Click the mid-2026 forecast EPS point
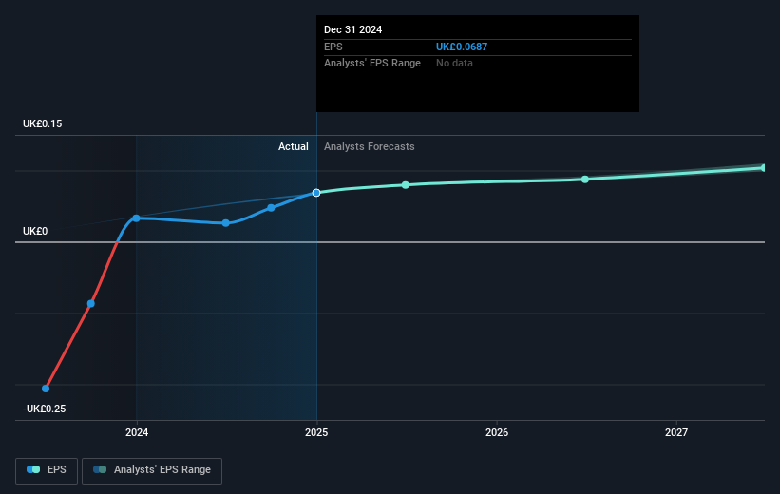The height and width of the screenshot is (494, 780). point(585,180)
